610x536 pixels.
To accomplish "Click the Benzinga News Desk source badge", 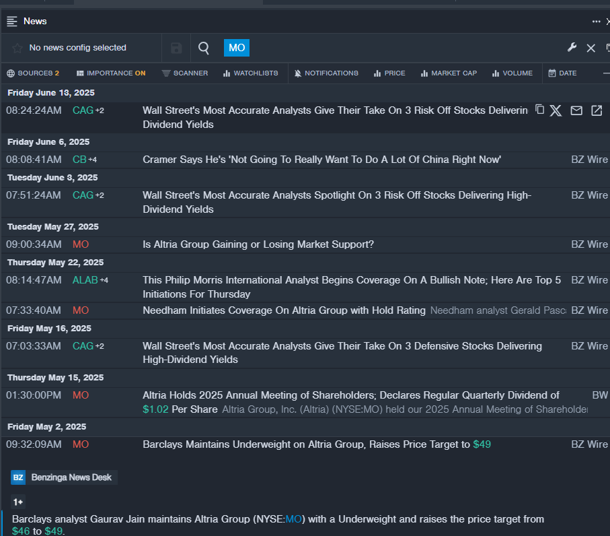I will [64, 477].
